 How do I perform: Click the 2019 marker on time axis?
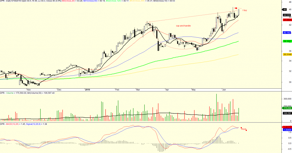click(88, 89)
